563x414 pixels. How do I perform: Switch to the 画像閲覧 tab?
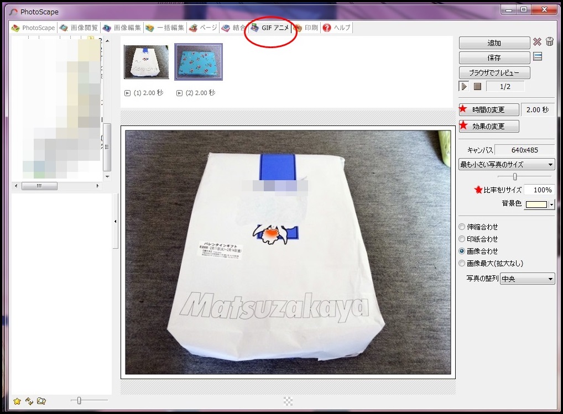pos(79,28)
